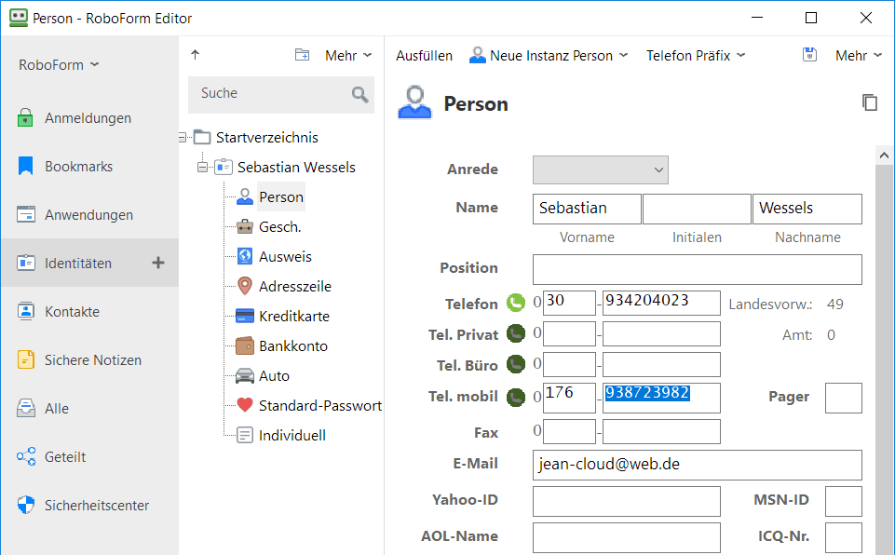
Task: Click the Ausfüllen button
Action: coord(424,55)
